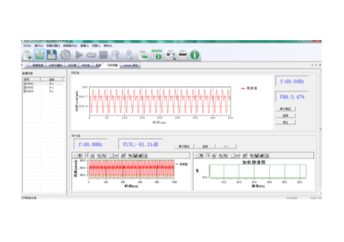Uncheck data row 0002
Viewport: 344px width, 242px height.
coord(25,87)
